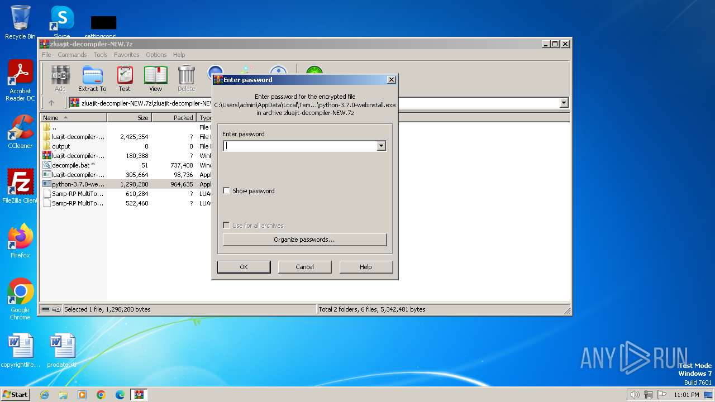Click the Extract To toolbar icon
This screenshot has width=715, height=402.
tap(92, 79)
